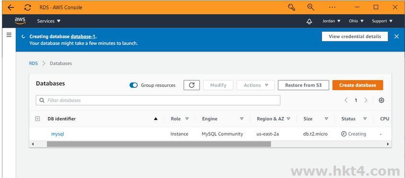The height and width of the screenshot is (178, 405).
Task: Reload the page using the refresh icon
Action: [x=27, y=8]
